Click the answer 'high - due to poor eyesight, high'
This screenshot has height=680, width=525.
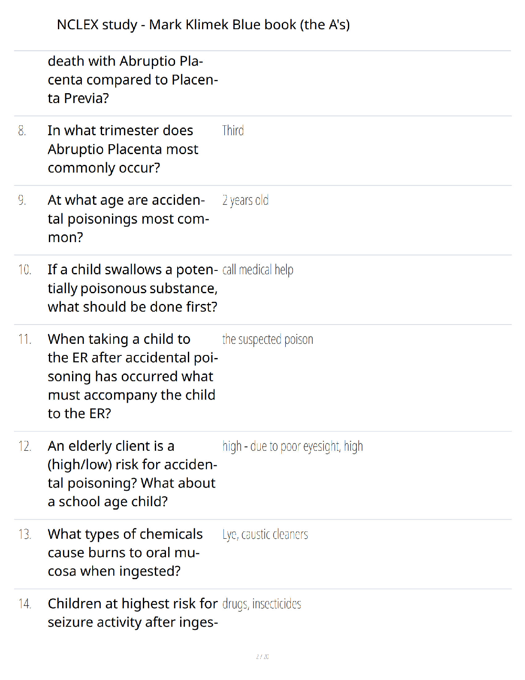(x=293, y=446)
